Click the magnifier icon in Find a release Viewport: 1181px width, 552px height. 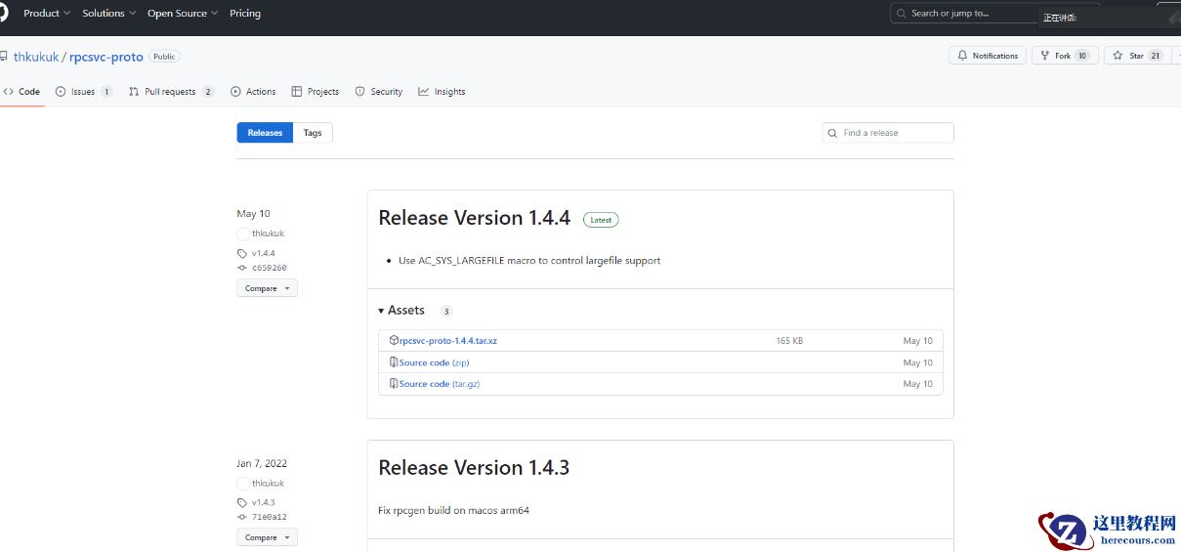(x=832, y=133)
